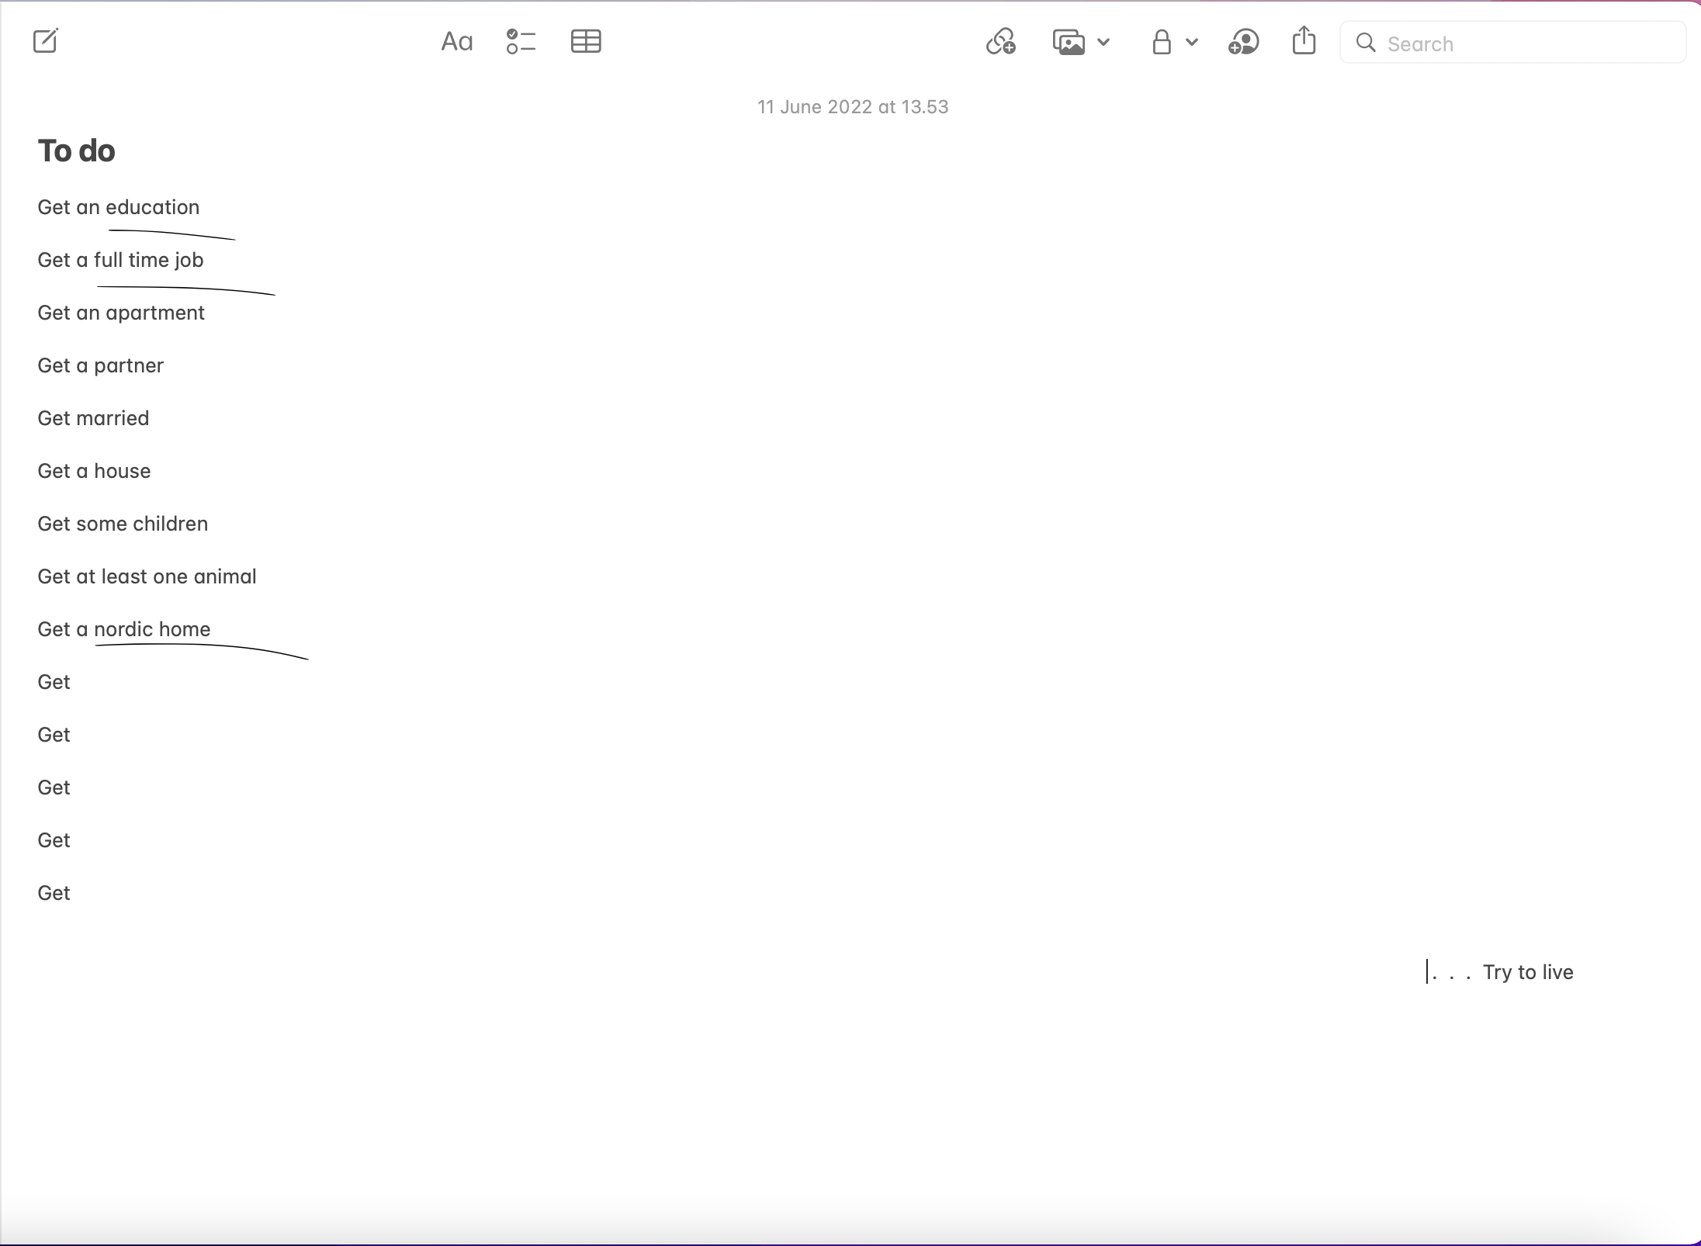The width and height of the screenshot is (1701, 1246).
Task: Click the lock note icon
Action: coord(1161,42)
